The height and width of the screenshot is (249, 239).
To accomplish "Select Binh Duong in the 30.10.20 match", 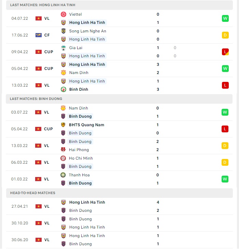I will pyautogui.click(x=81, y=219).
